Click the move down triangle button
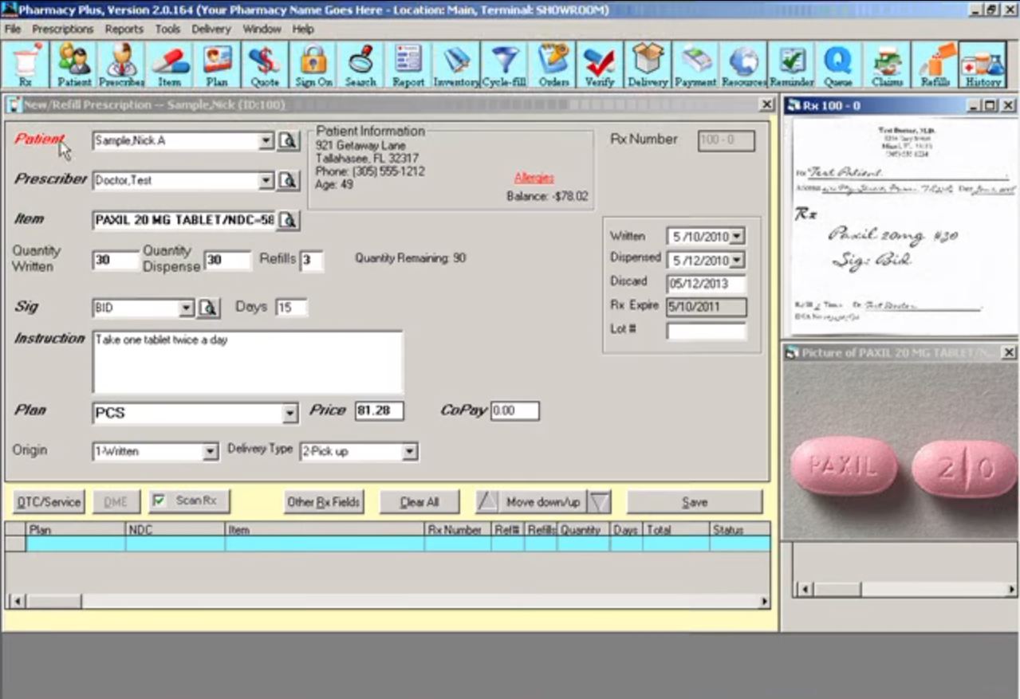This screenshot has width=1020, height=699. (600, 502)
